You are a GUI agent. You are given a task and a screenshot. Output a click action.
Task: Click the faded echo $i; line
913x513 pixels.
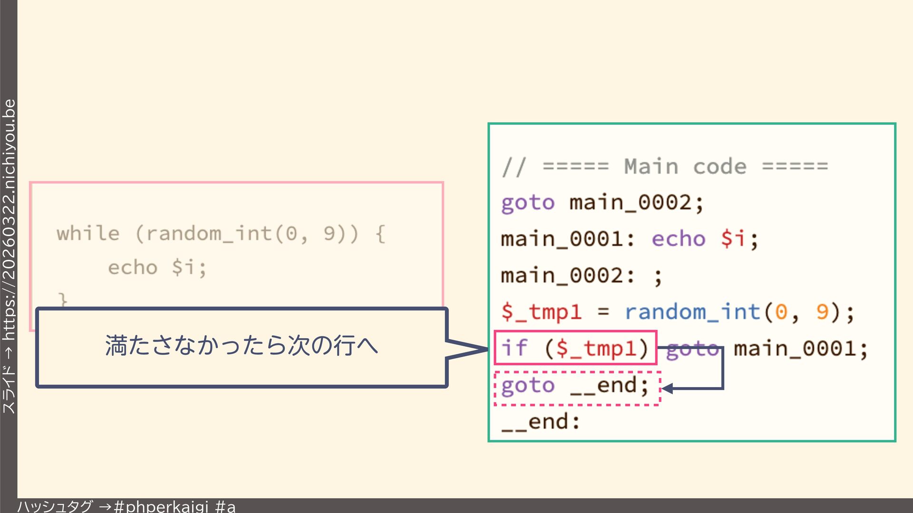[x=157, y=267]
